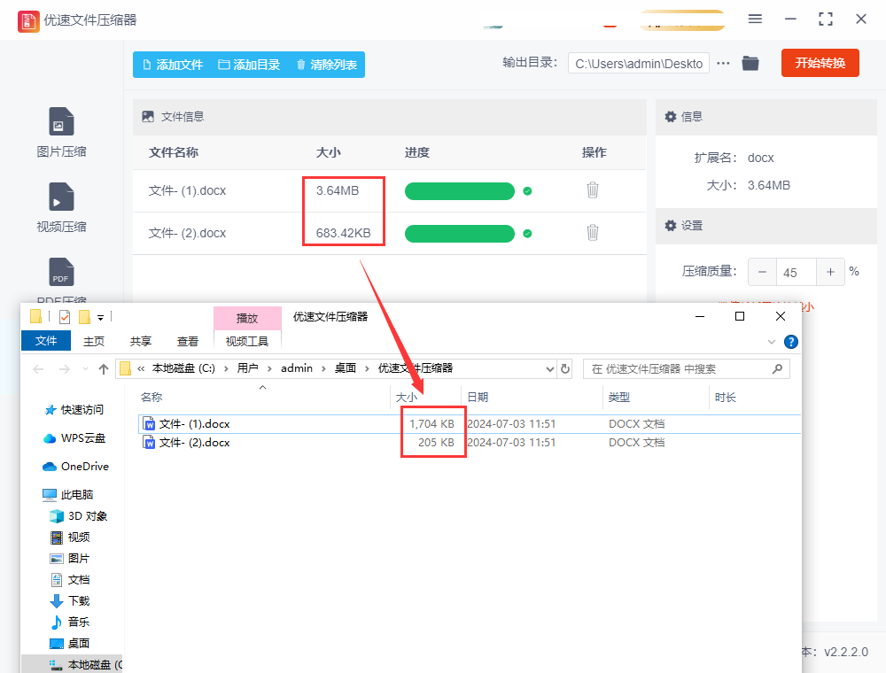
Task: Increase compression quality with plus button
Action: [830, 272]
